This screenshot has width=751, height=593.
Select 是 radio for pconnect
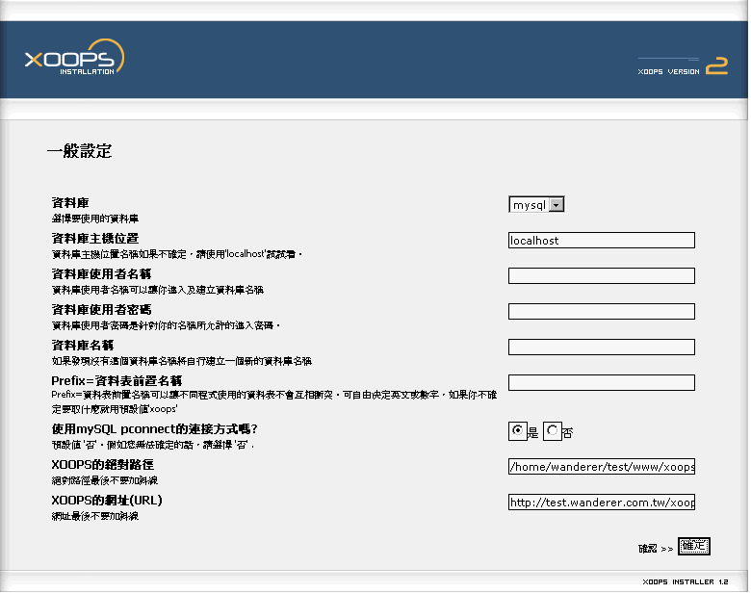(518, 432)
